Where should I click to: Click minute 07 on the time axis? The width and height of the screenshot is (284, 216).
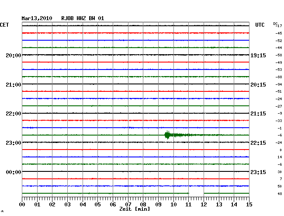click(128, 204)
